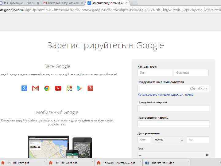Expand menu arrow for N_10 word.pdf download
This screenshot has height=166, width=221.
[92, 163]
